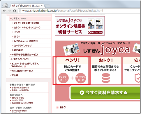
Task: Click あなたと街を、楽しくジョイントするカード tagline
Action: pos(105,43)
